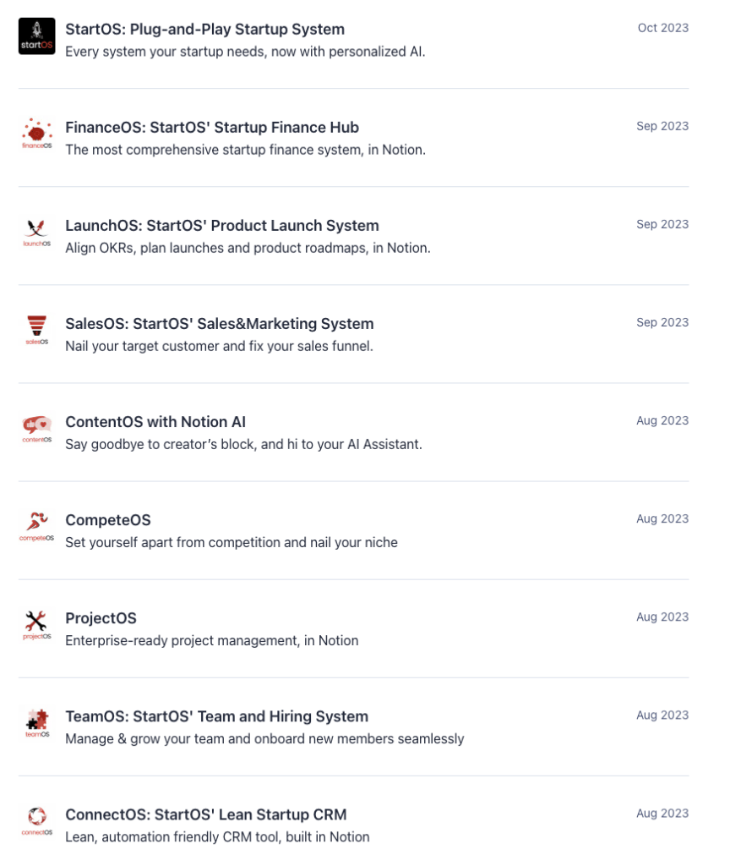Click the TeamOS puzzle piece icon

click(36, 722)
